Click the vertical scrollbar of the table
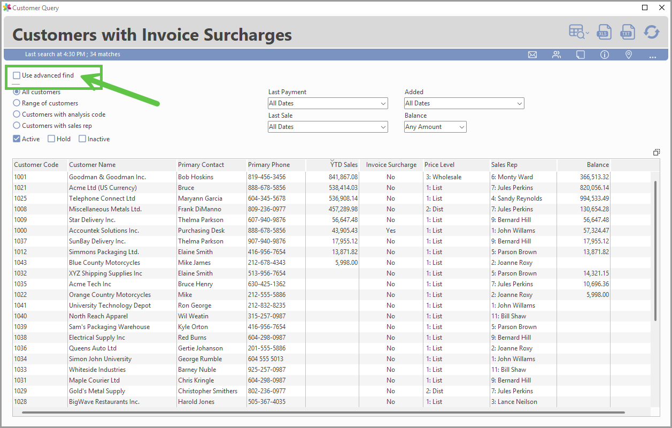The height and width of the screenshot is (428, 672). coord(656,251)
